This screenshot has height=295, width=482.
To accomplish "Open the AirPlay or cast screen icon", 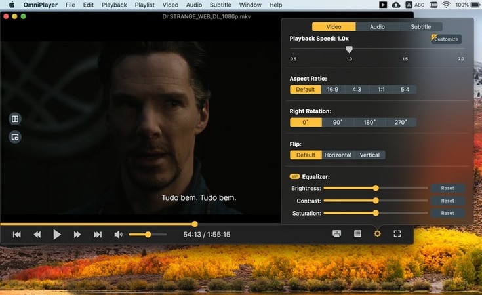I will (x=337, y=234).
